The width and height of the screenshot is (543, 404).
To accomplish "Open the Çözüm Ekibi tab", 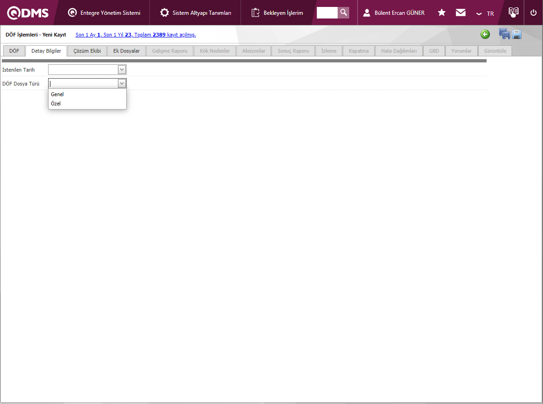I will (x=87, y=51).
